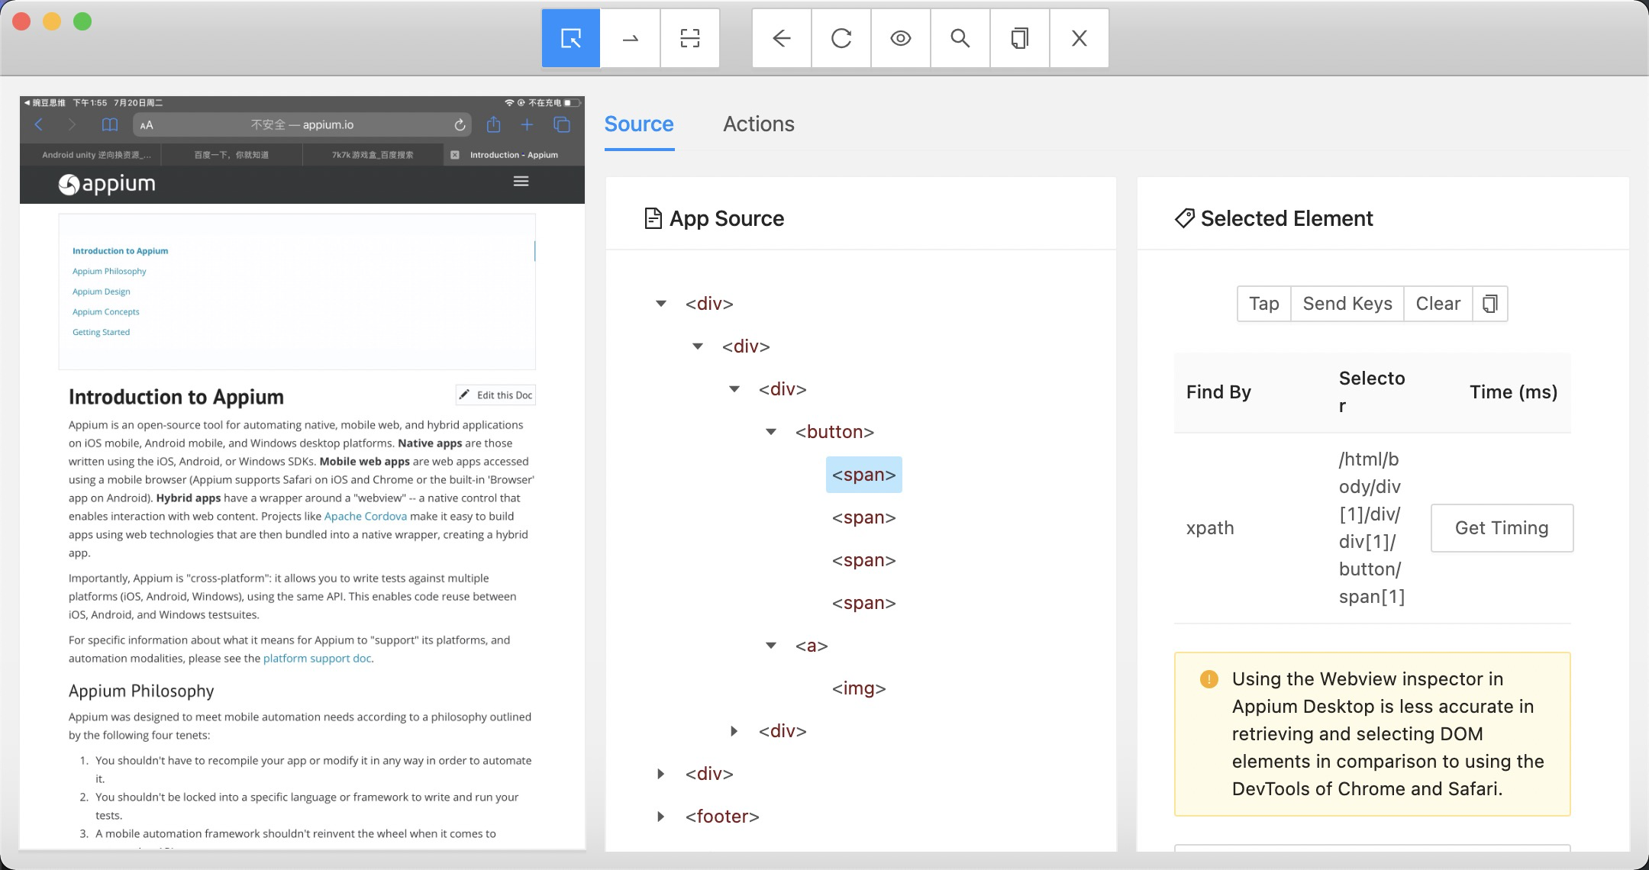Click the Tap button for selected element

(x=1264, y=303)
